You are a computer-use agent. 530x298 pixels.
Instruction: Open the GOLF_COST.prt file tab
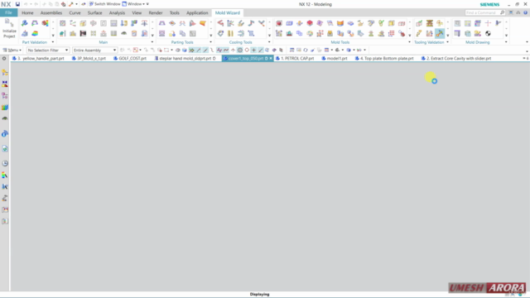tap(130, 59)
